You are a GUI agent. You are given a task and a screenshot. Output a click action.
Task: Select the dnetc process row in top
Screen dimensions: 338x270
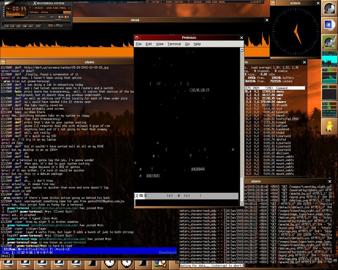point(275,92)
